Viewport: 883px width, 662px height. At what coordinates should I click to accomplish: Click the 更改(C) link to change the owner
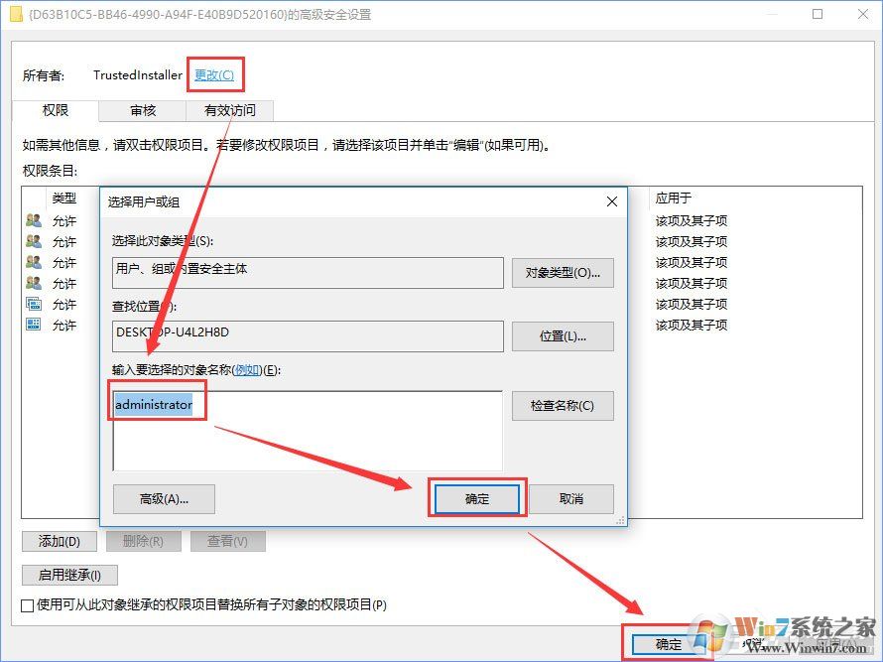tap(214, 73)
